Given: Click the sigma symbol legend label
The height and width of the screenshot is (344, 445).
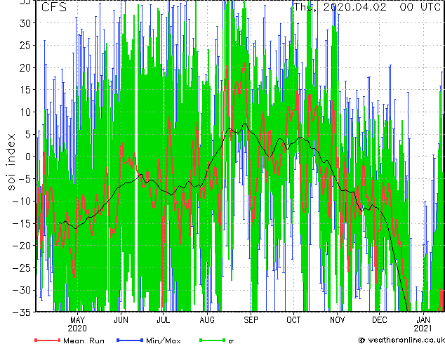Looking at the screenshot, I should (231, 341).
